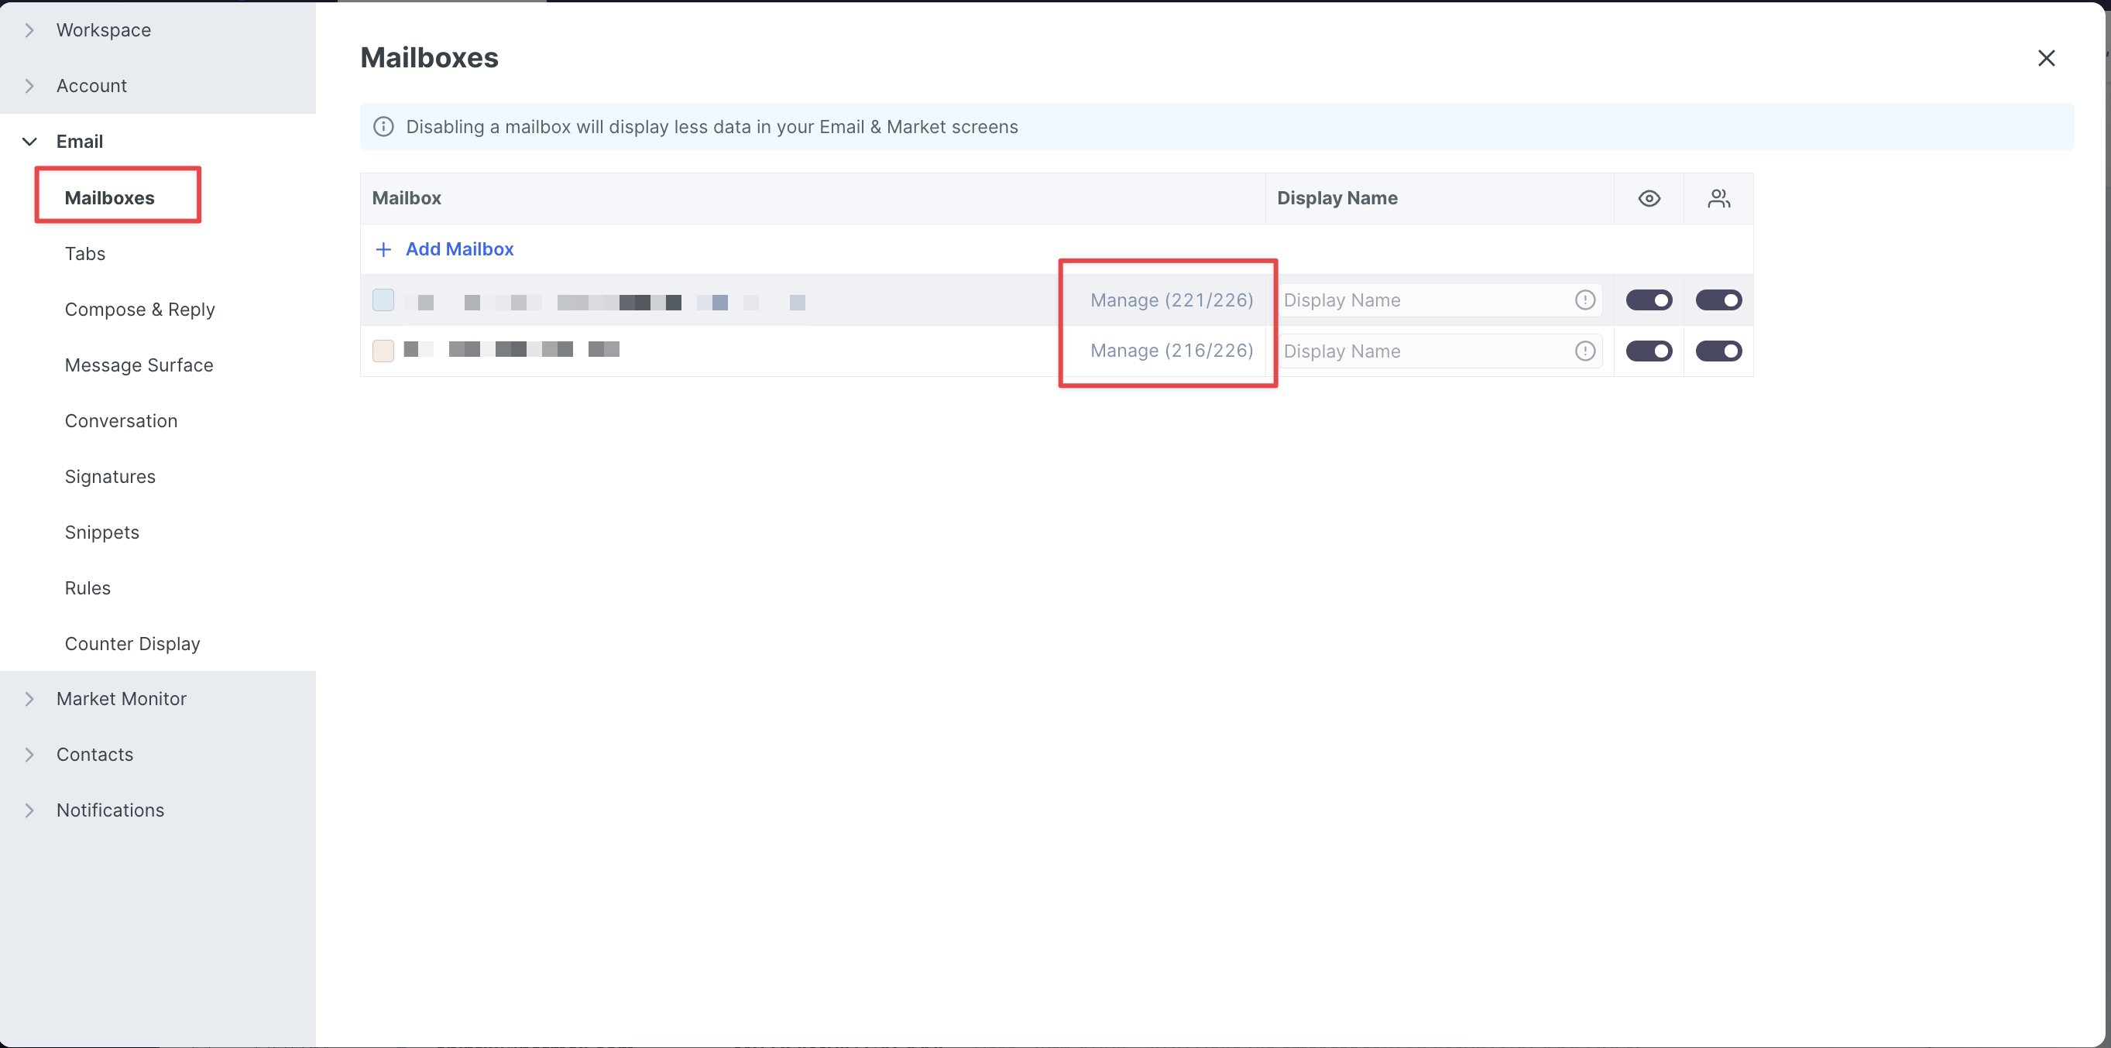Open the Compose & Reply settings
2111x1048 pixels.
(x=139, y=310)
